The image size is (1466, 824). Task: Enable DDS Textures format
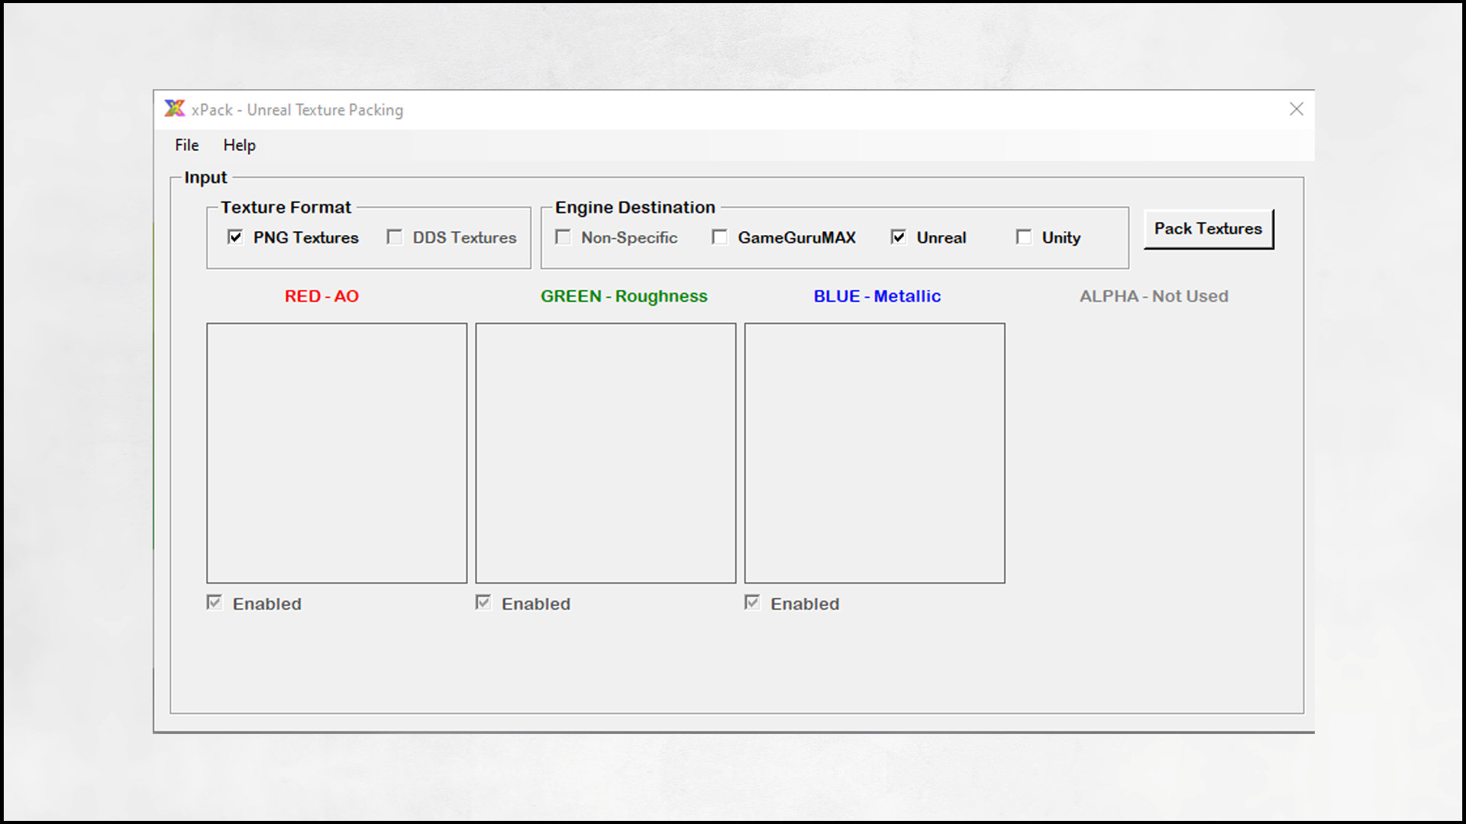[395, 237]
